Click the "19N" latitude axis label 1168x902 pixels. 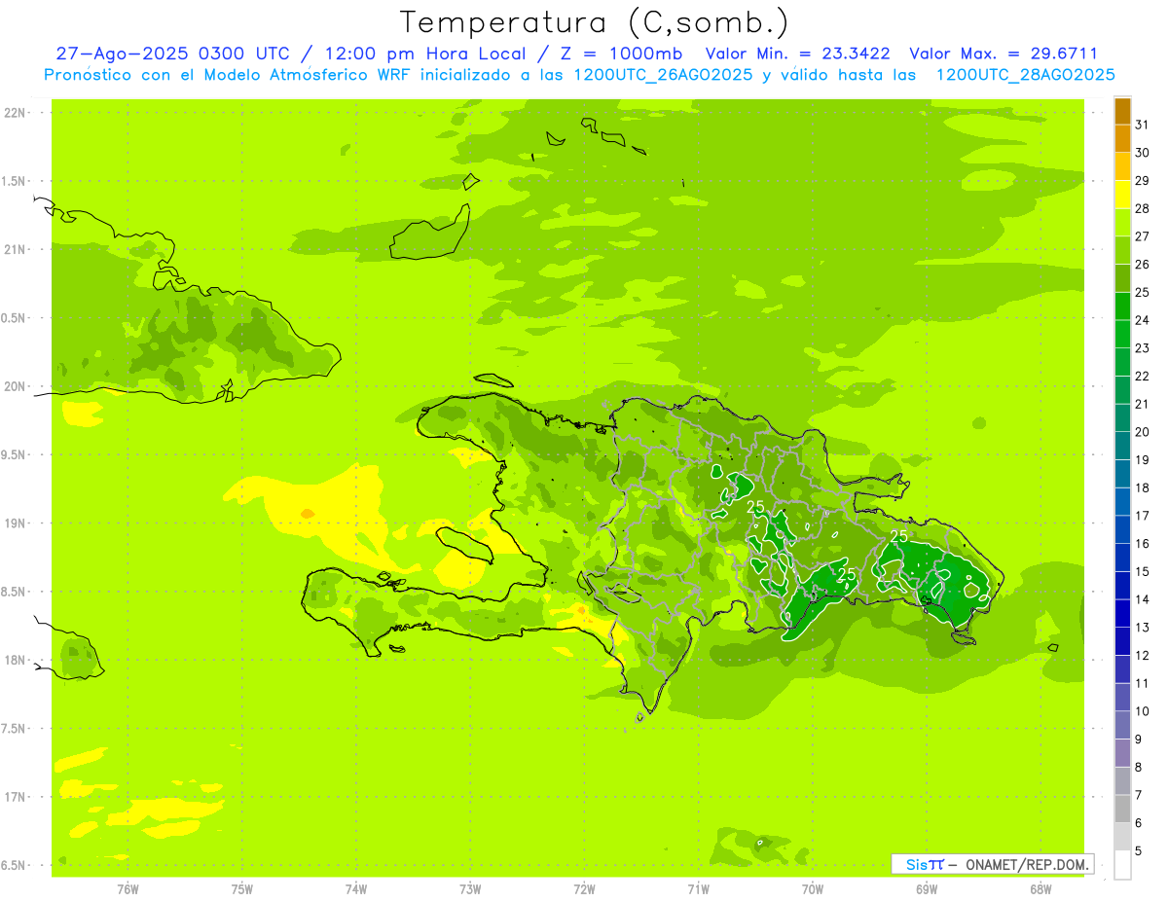(16, 523)
